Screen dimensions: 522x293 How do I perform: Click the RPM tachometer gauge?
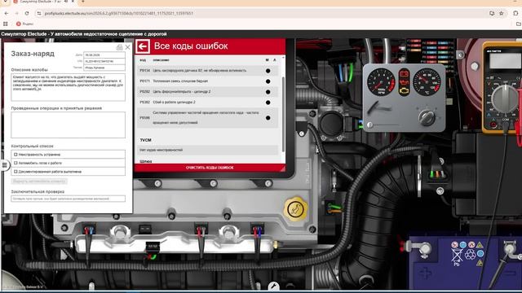pos(381,82)
